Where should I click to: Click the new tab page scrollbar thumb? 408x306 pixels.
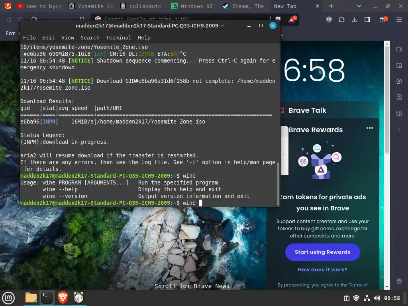(387, 100)
